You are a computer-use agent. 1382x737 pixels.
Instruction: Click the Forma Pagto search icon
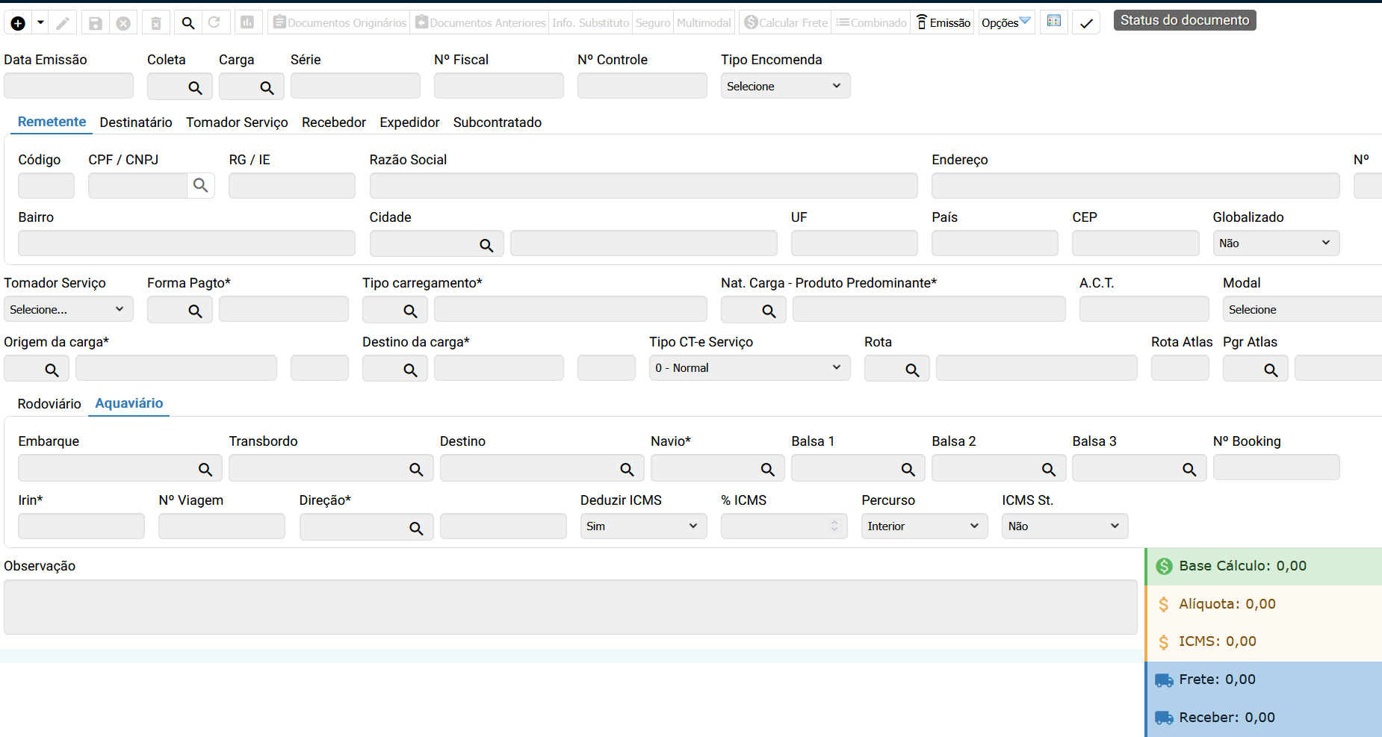tap(195, 311)
